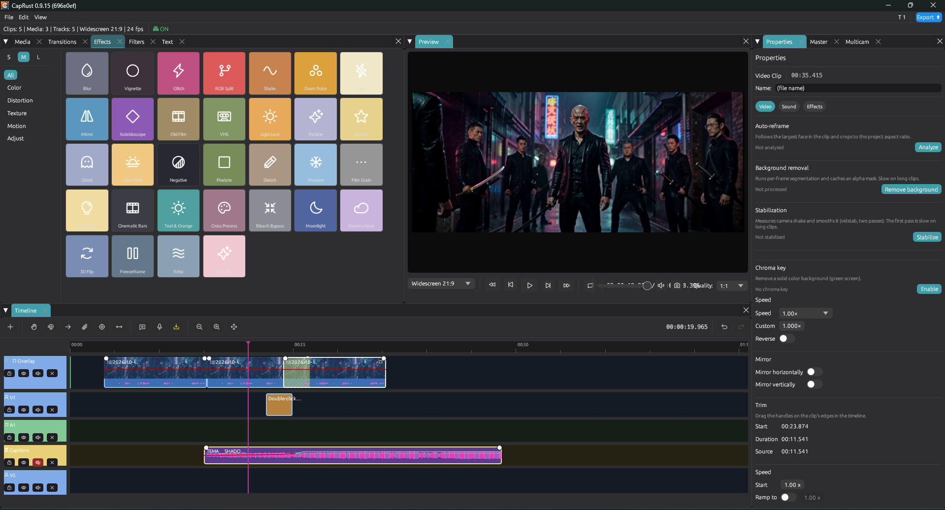Screen dimensions: 945x510
Task: Click the Export button
Action: 928,17
